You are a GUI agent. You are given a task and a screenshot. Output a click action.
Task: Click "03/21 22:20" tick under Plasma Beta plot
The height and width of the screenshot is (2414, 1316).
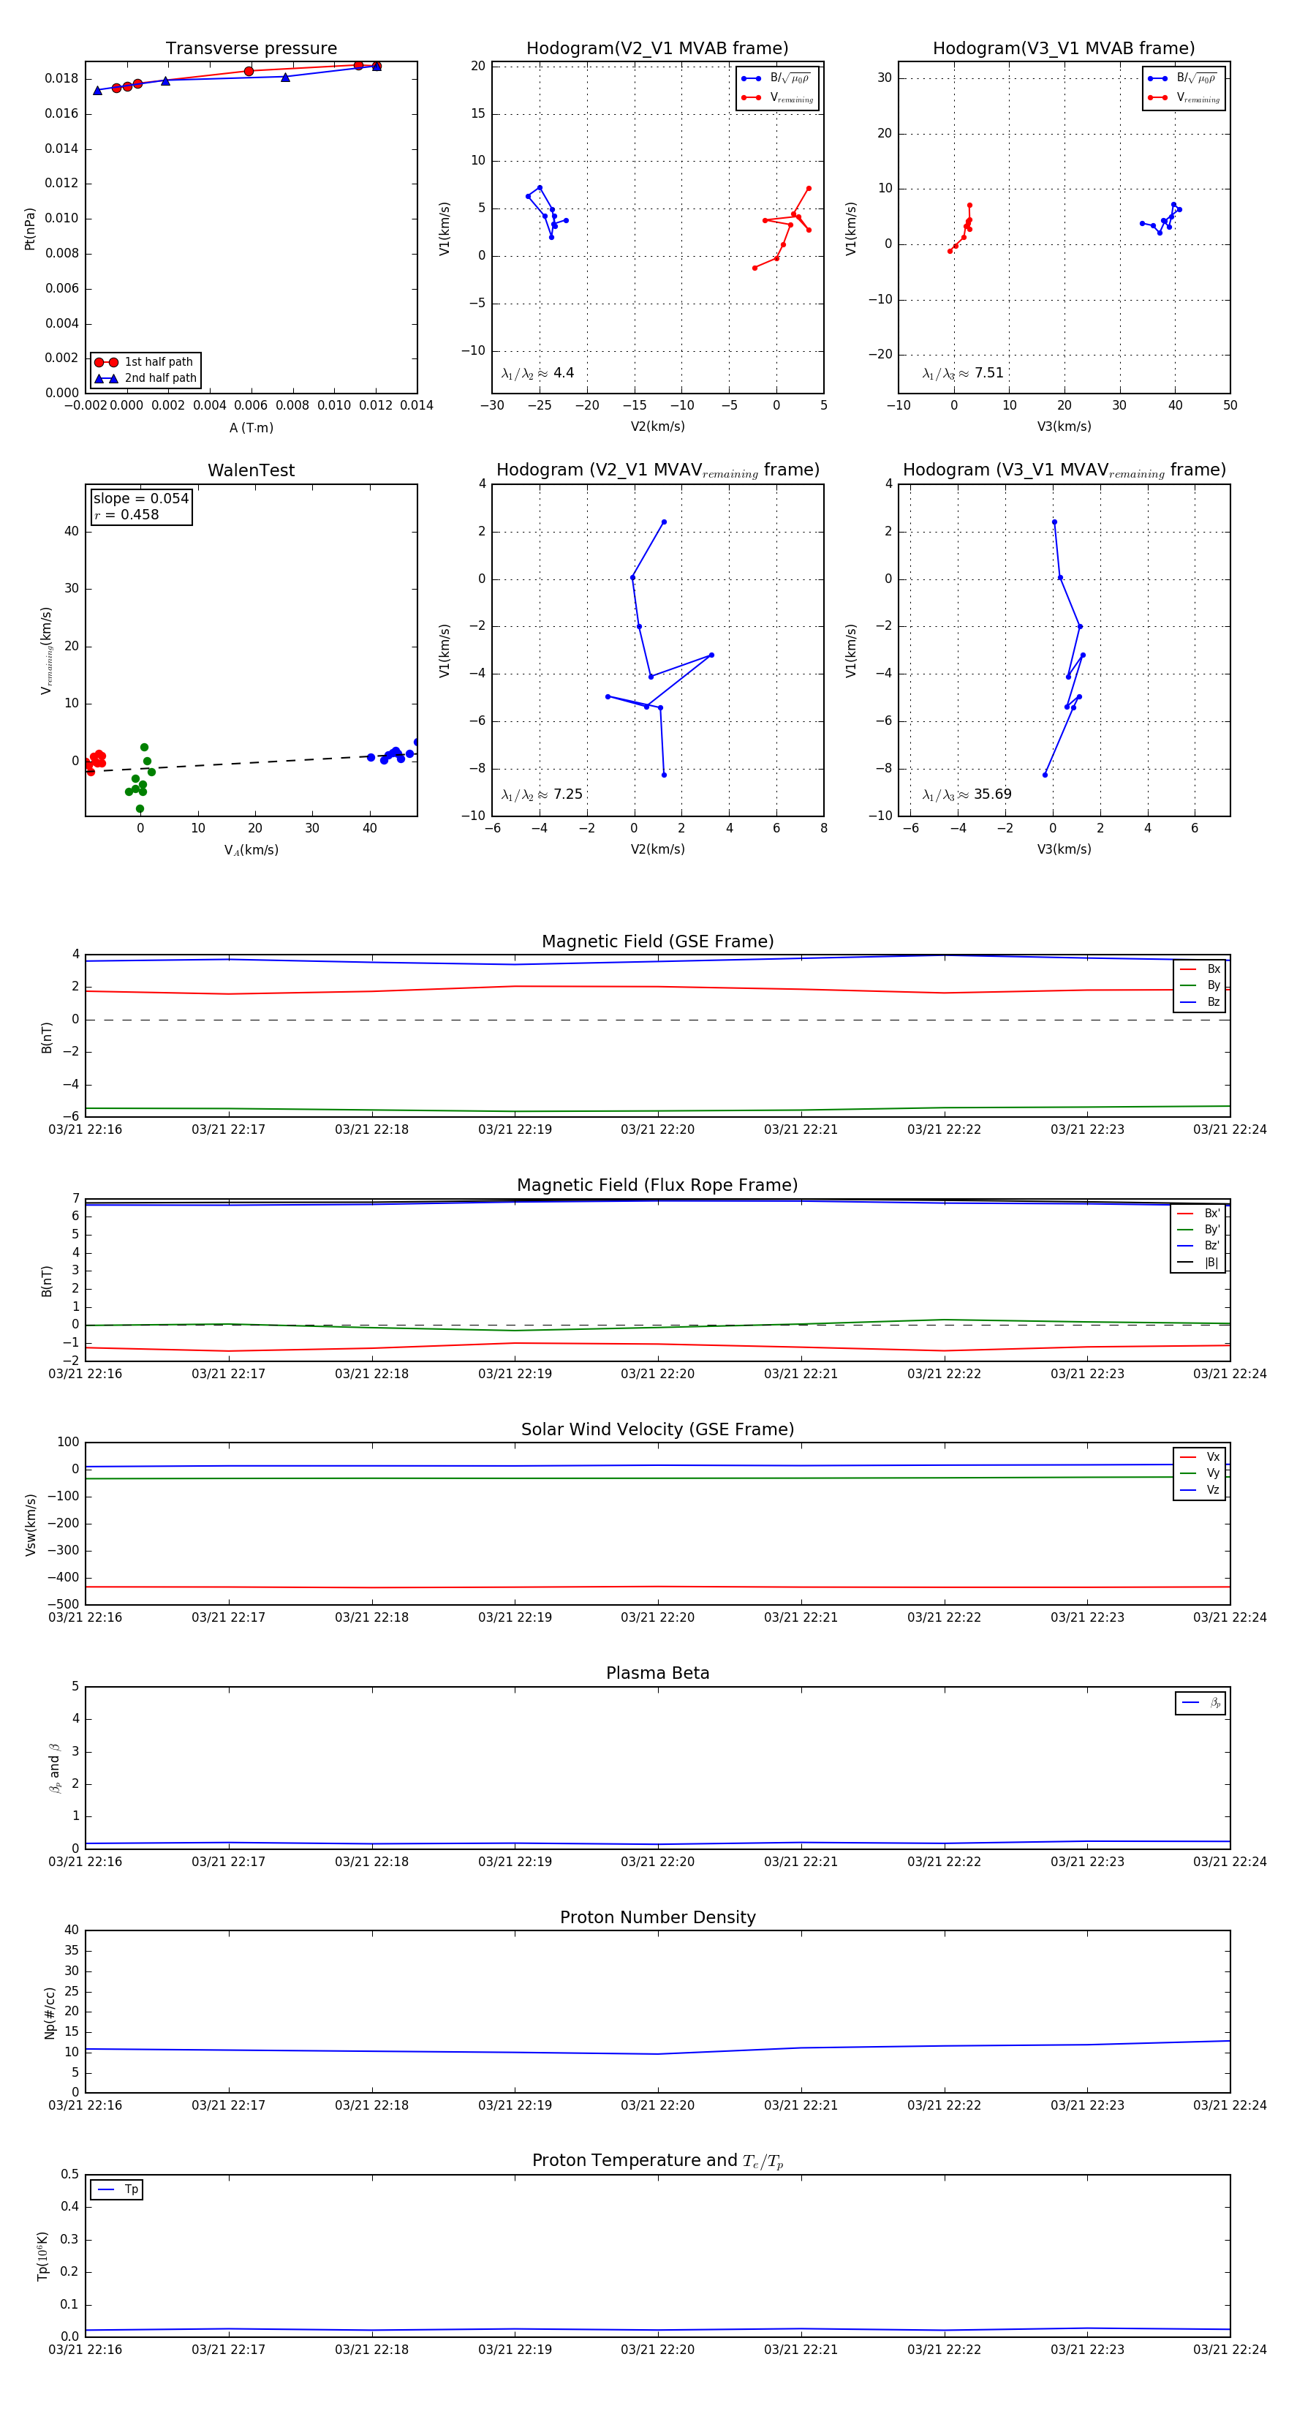point(657,1862)
